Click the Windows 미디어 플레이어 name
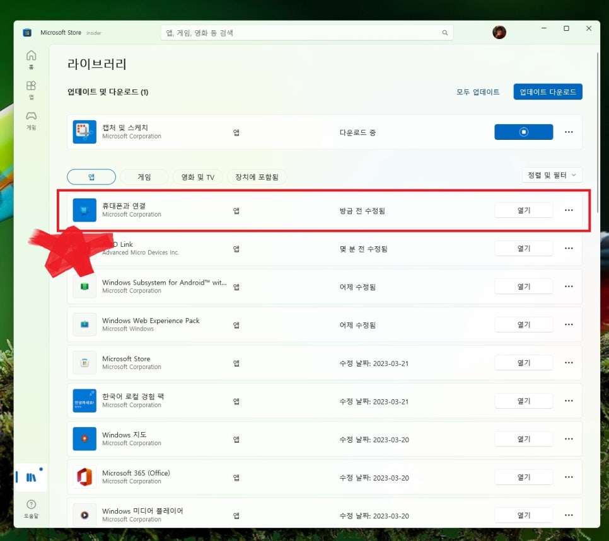This screenshot has width=609, height=541. 142,511
